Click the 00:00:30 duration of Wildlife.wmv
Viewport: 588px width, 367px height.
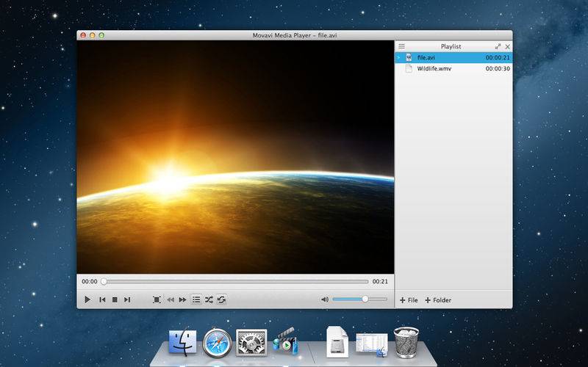(498, 68)
